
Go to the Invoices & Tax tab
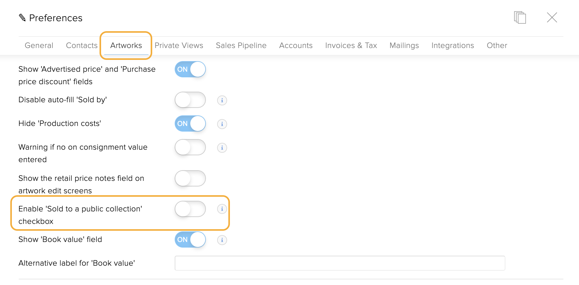(x=351, y=46)
